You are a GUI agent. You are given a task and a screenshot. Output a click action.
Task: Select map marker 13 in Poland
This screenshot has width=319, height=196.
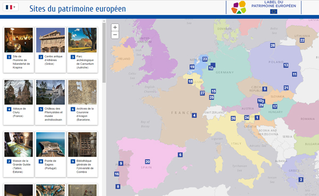click(286, 65)
